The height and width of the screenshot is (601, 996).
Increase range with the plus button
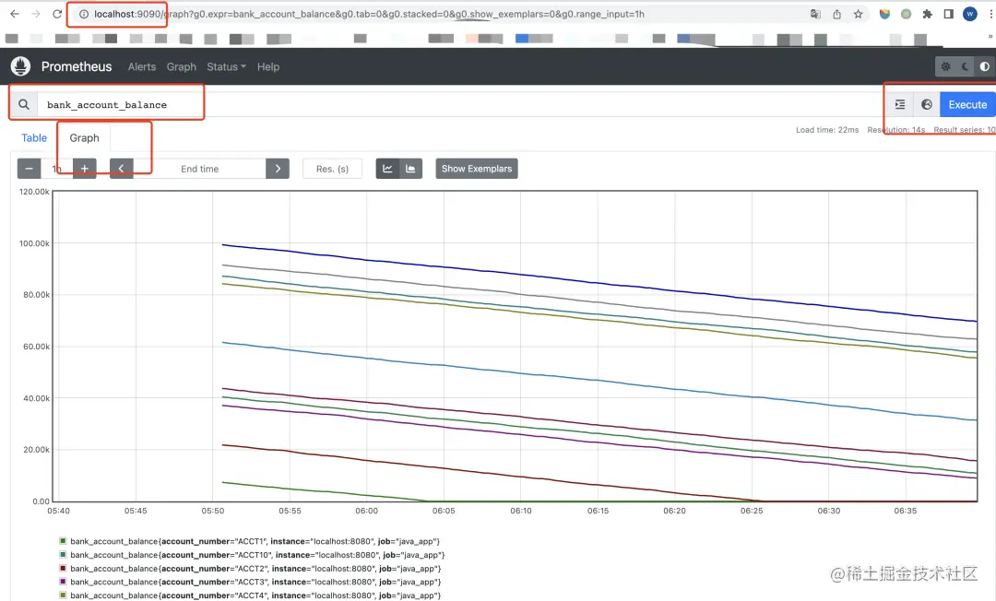point(85,169)
